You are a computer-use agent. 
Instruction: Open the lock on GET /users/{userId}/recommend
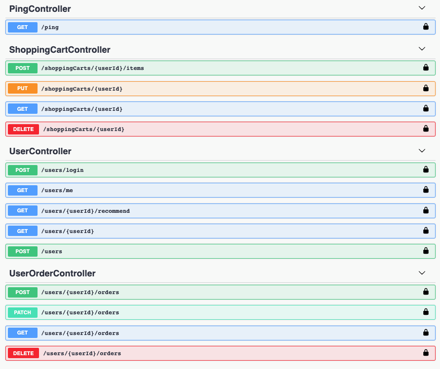click(425, 210)
